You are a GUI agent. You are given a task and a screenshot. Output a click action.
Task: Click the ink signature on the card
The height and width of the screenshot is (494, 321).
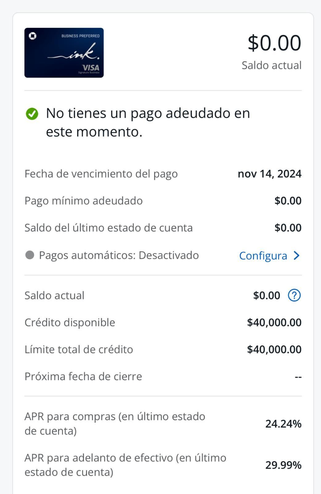point(73,52)
